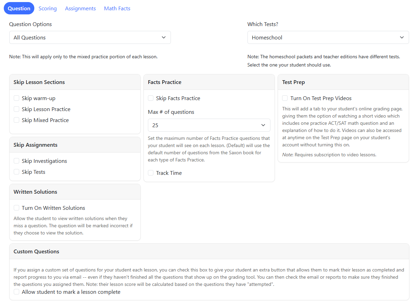Check Skip Facts Practice
This screenshot has height=302, width=418.
click(x=151, y=98)
